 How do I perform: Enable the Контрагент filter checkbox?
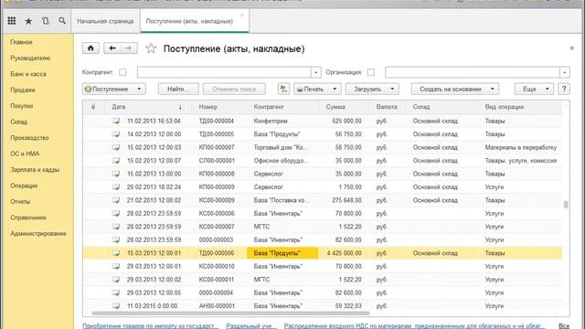pos(122,72)
